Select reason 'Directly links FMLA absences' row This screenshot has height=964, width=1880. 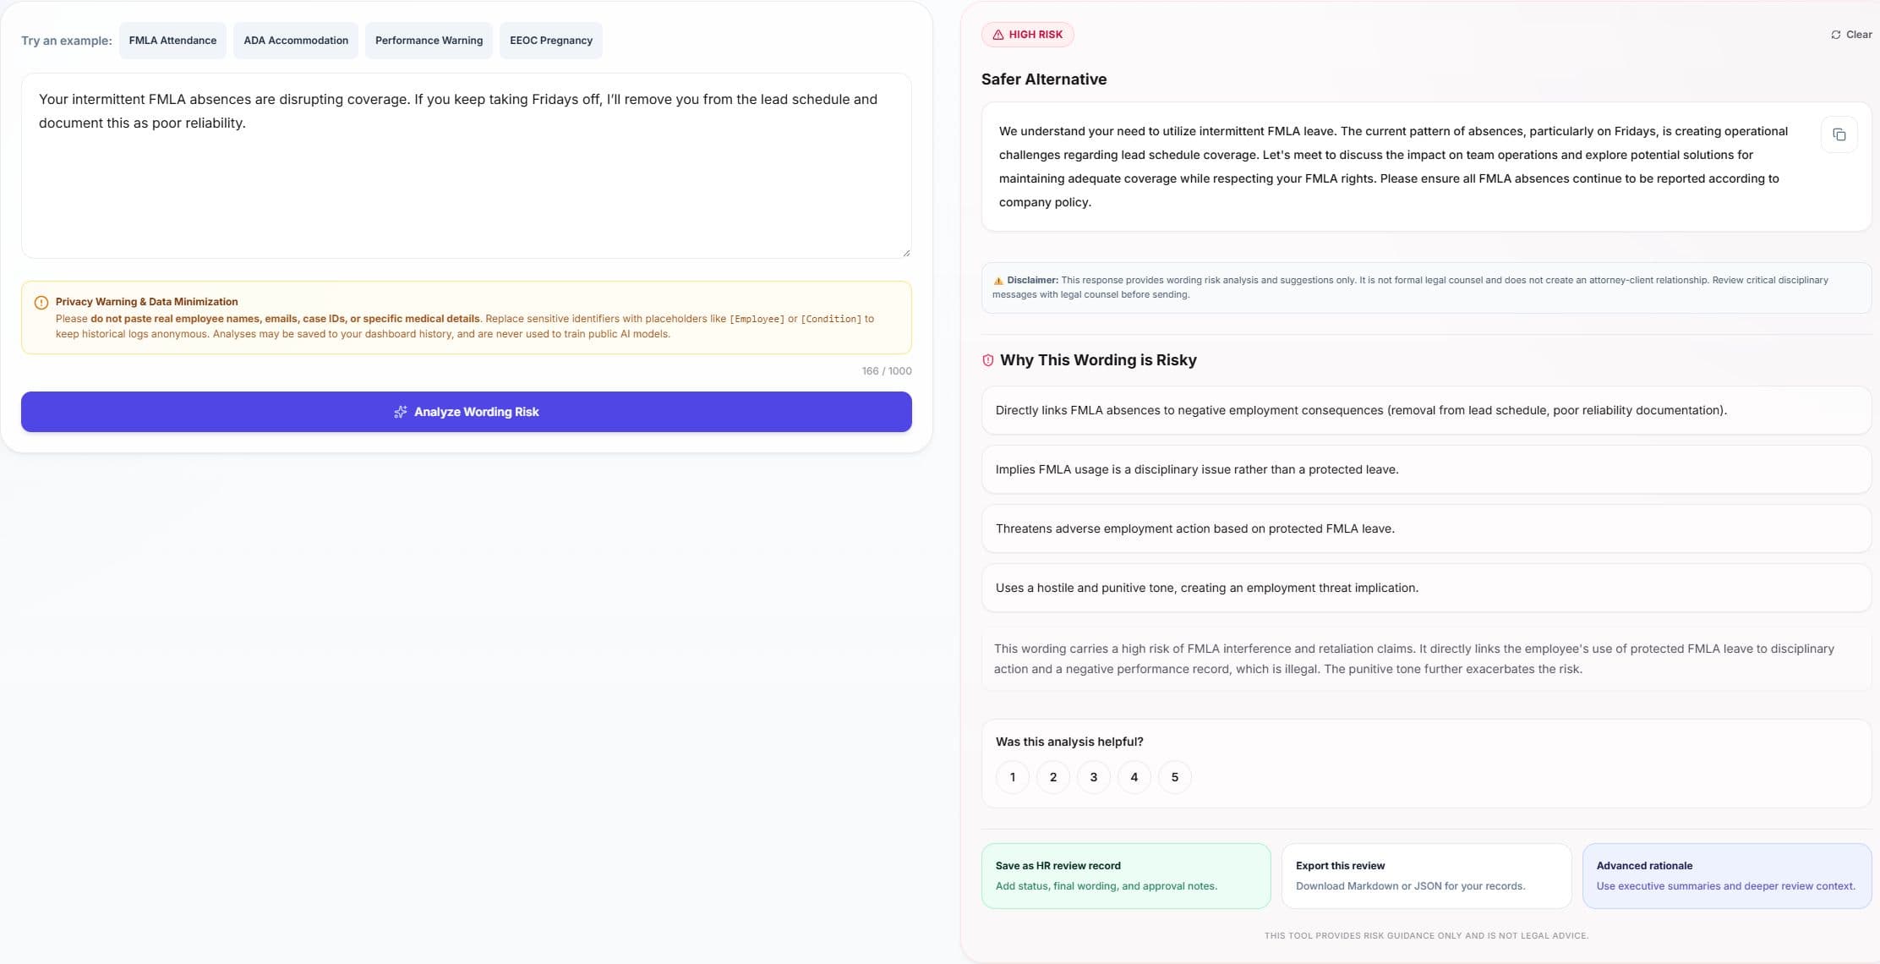tap(1426, 410)
